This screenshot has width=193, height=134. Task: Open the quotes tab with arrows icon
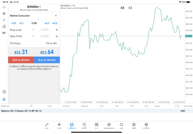point(47,126)
